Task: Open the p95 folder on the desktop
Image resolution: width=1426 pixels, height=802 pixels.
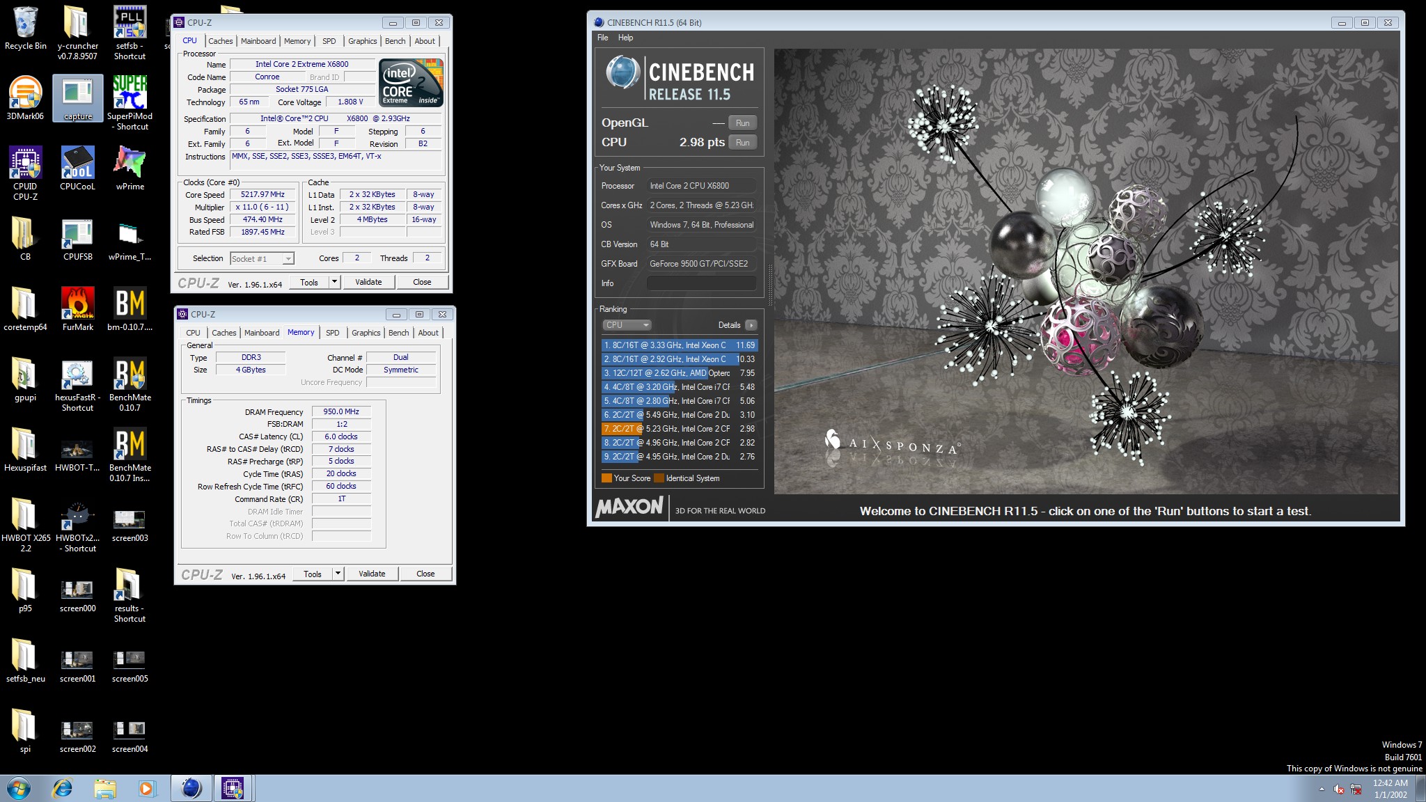Action: click(25, 590)
